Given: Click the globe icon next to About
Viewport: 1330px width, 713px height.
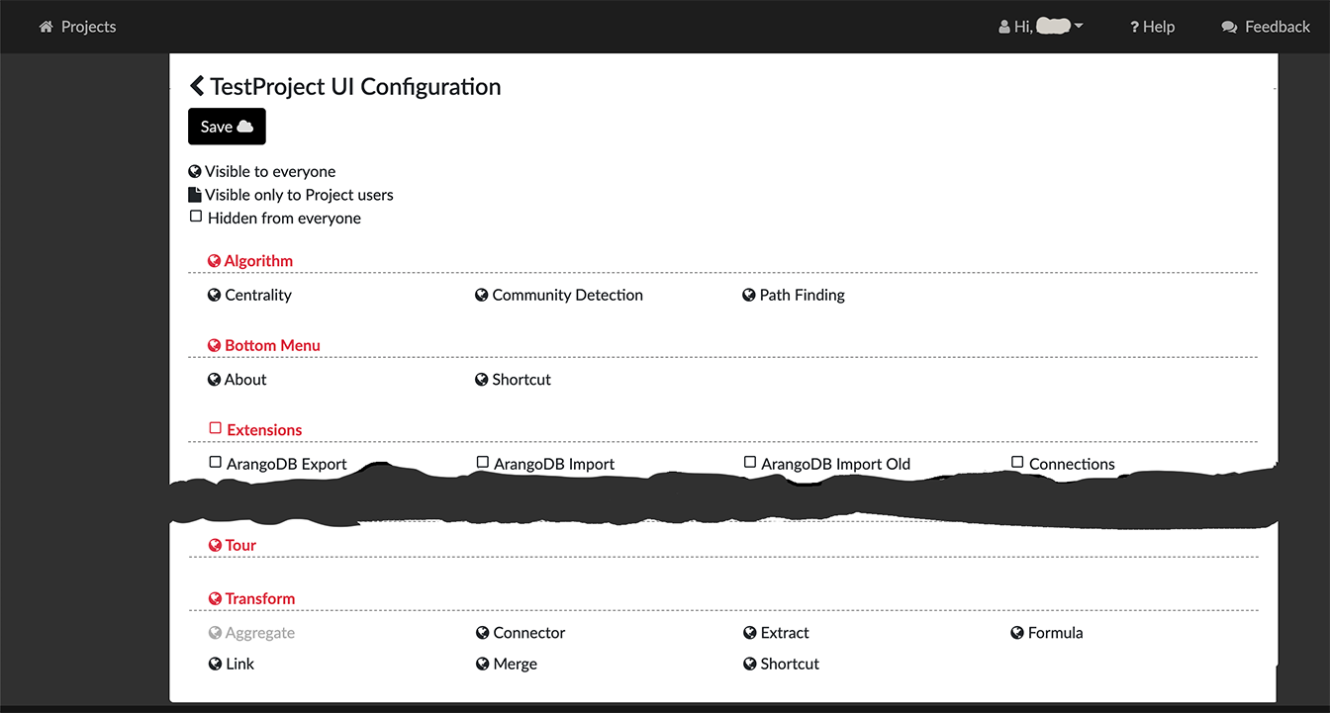Looking at the screenshot, I should 214,380.
